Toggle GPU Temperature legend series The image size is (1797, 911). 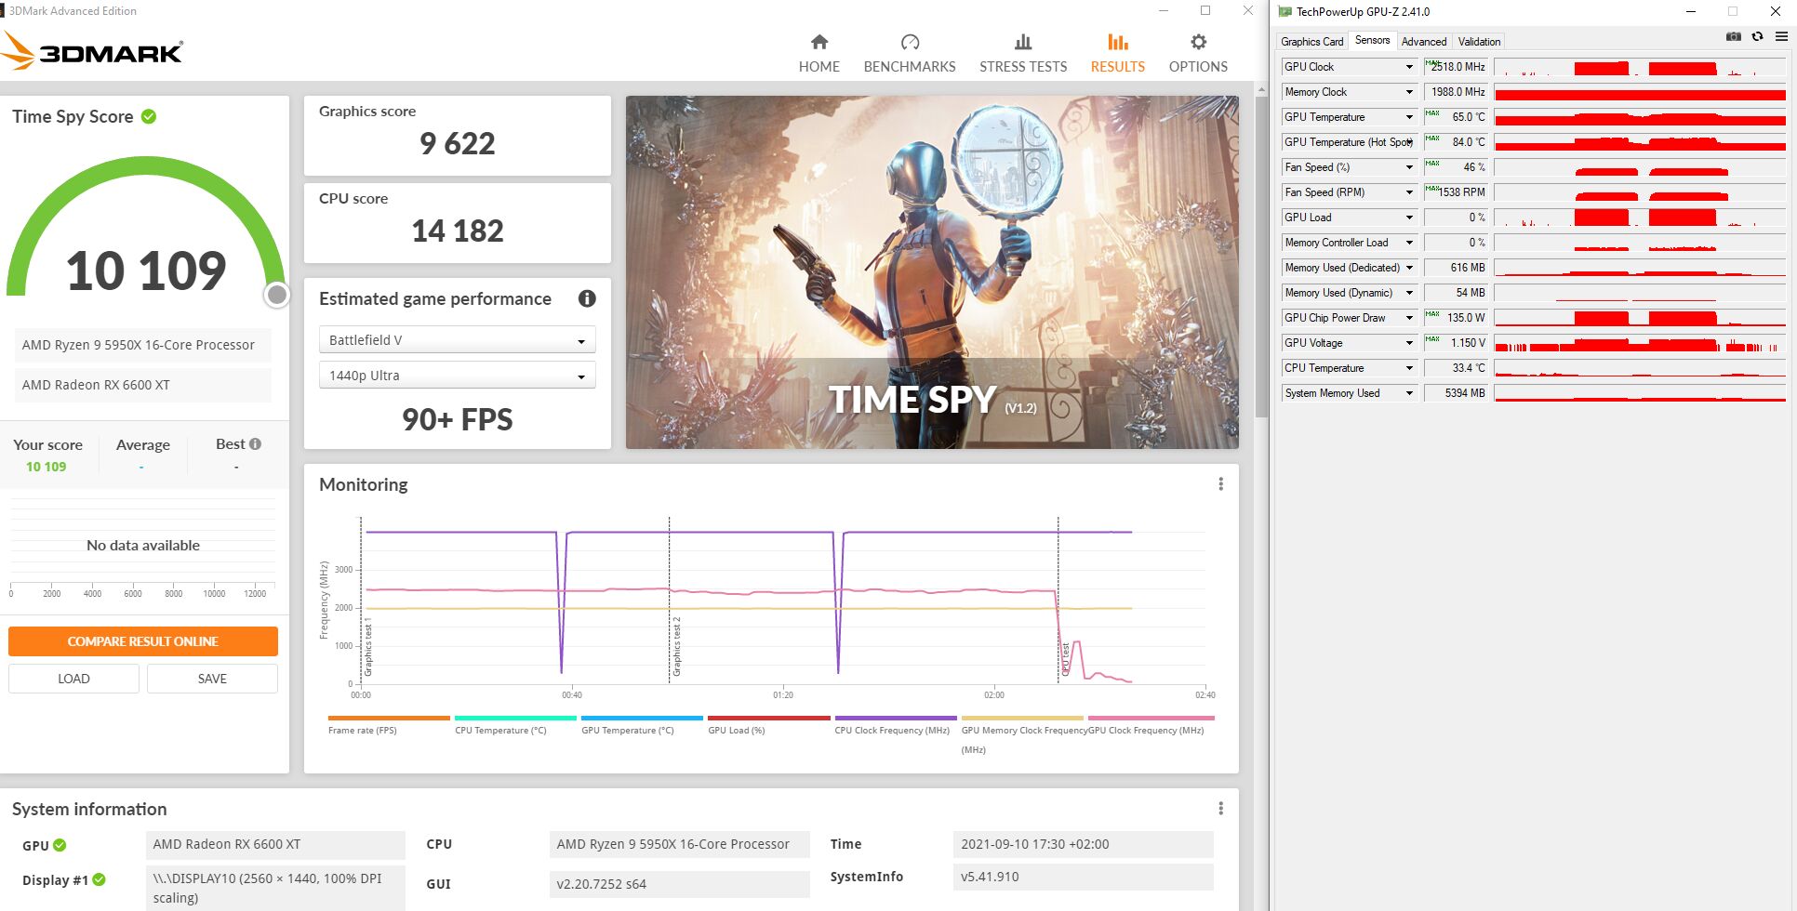(x=641, y=725)
